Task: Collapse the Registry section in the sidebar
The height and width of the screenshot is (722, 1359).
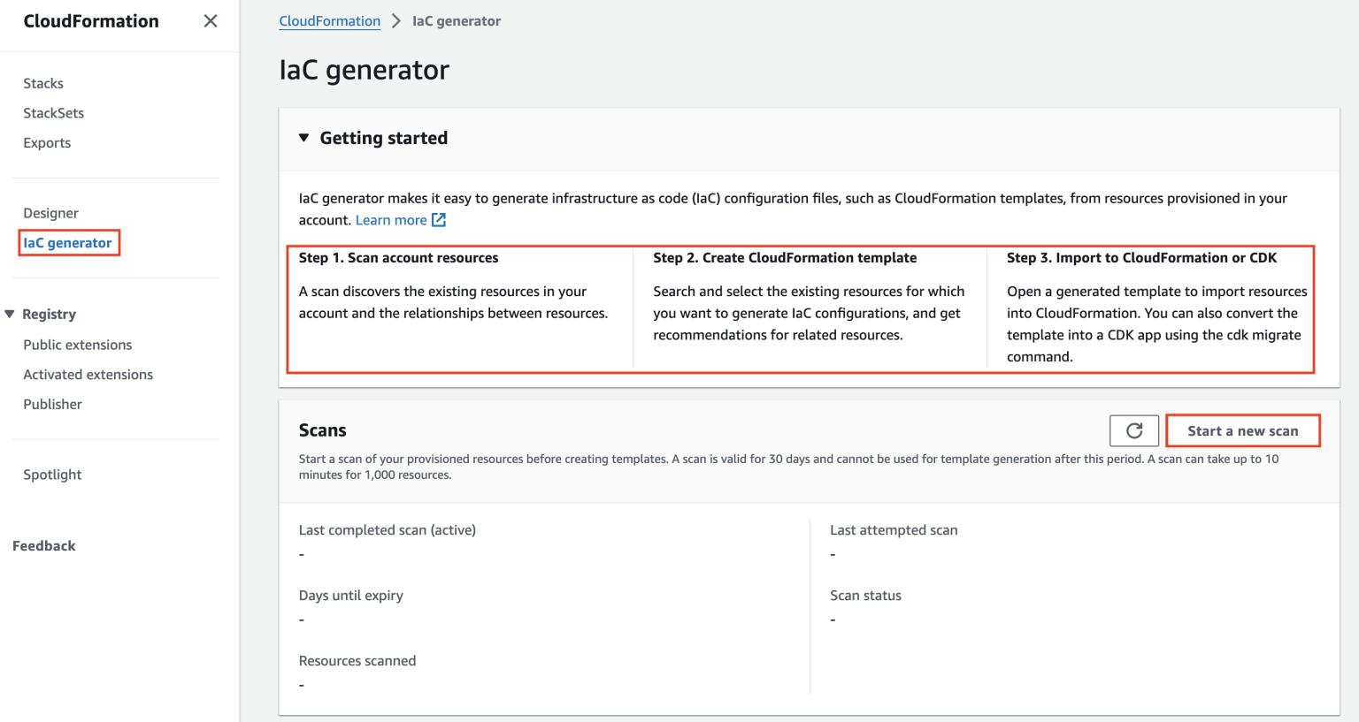Action: coord(10,313)
